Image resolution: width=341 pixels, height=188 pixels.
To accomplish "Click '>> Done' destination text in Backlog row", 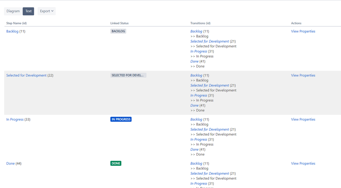I will (198, 66).
